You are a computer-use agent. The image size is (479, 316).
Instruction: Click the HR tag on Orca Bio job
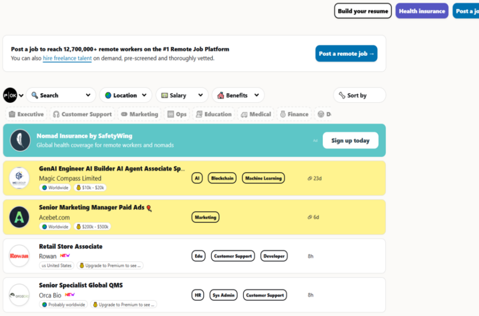coord(198,295)
